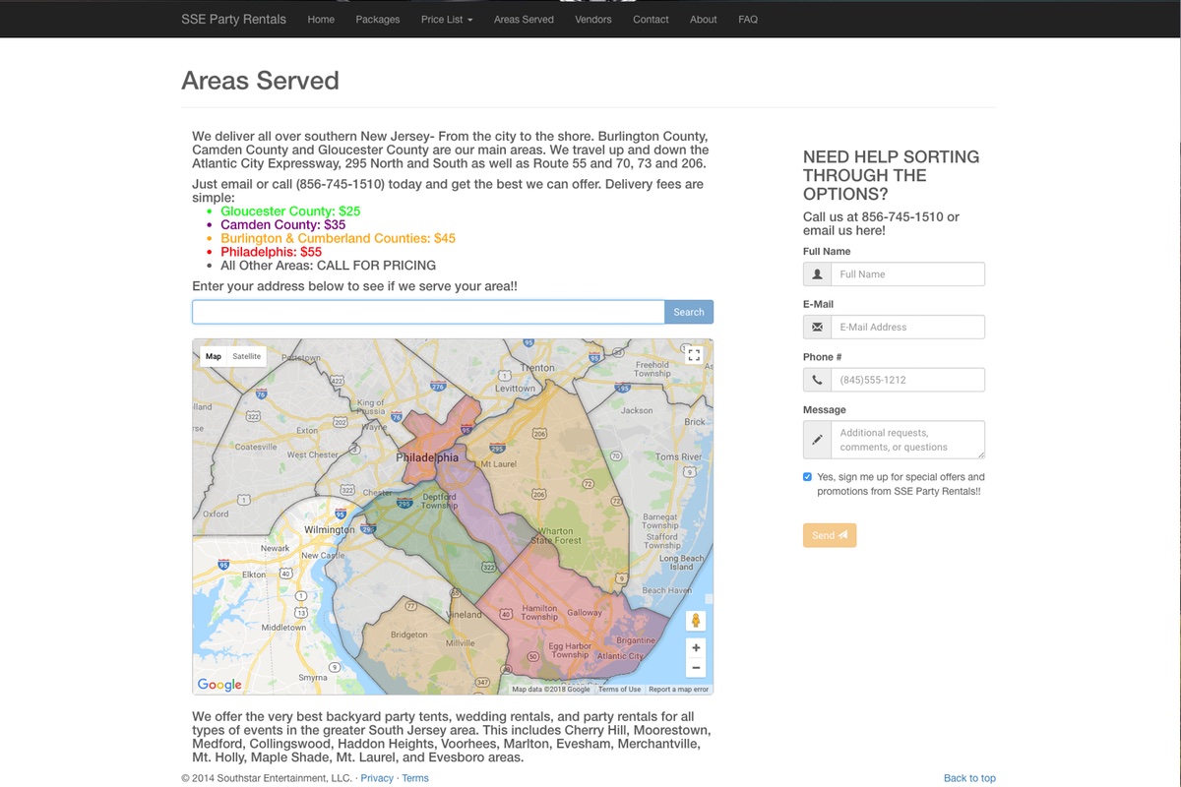This screenshot has height=787, width=1181.
Task: Click the orange Send button
Action: pos(829,535)
